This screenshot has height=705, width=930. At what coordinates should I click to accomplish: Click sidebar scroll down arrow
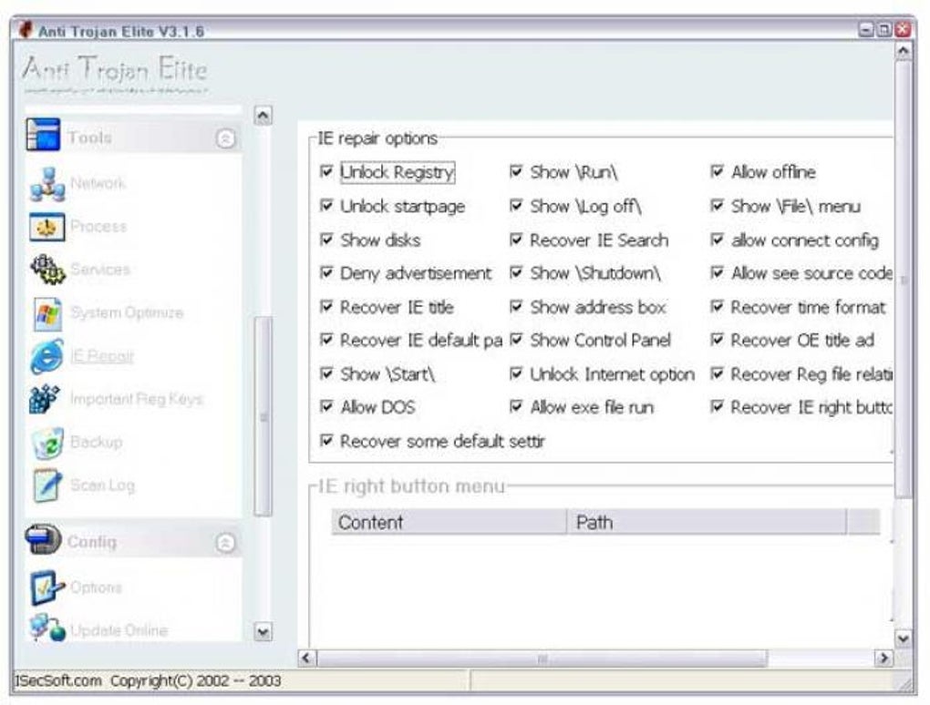263,632
